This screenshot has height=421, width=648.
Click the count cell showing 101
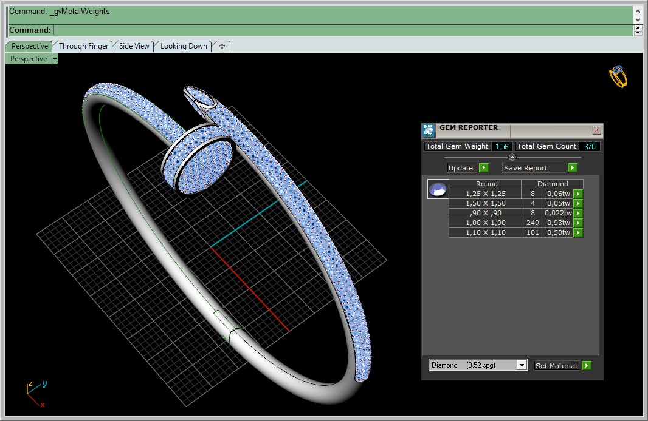click(x=533, y=232)
